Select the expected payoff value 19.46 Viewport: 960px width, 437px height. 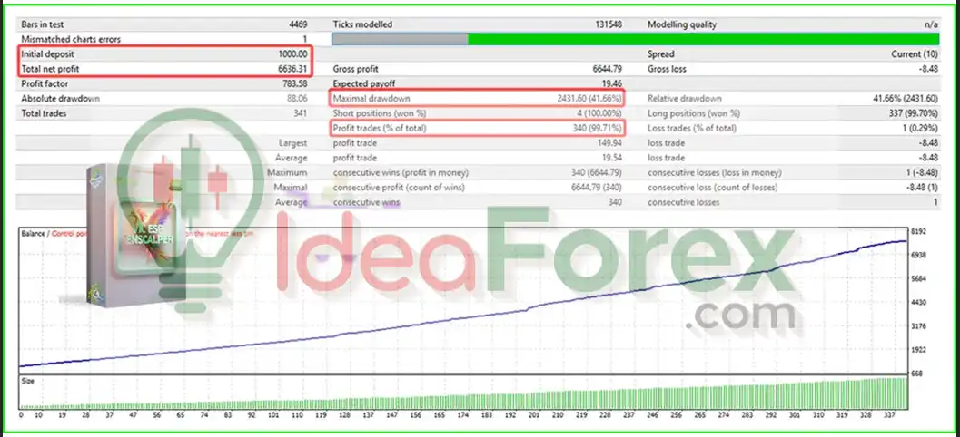click(612, 83)
